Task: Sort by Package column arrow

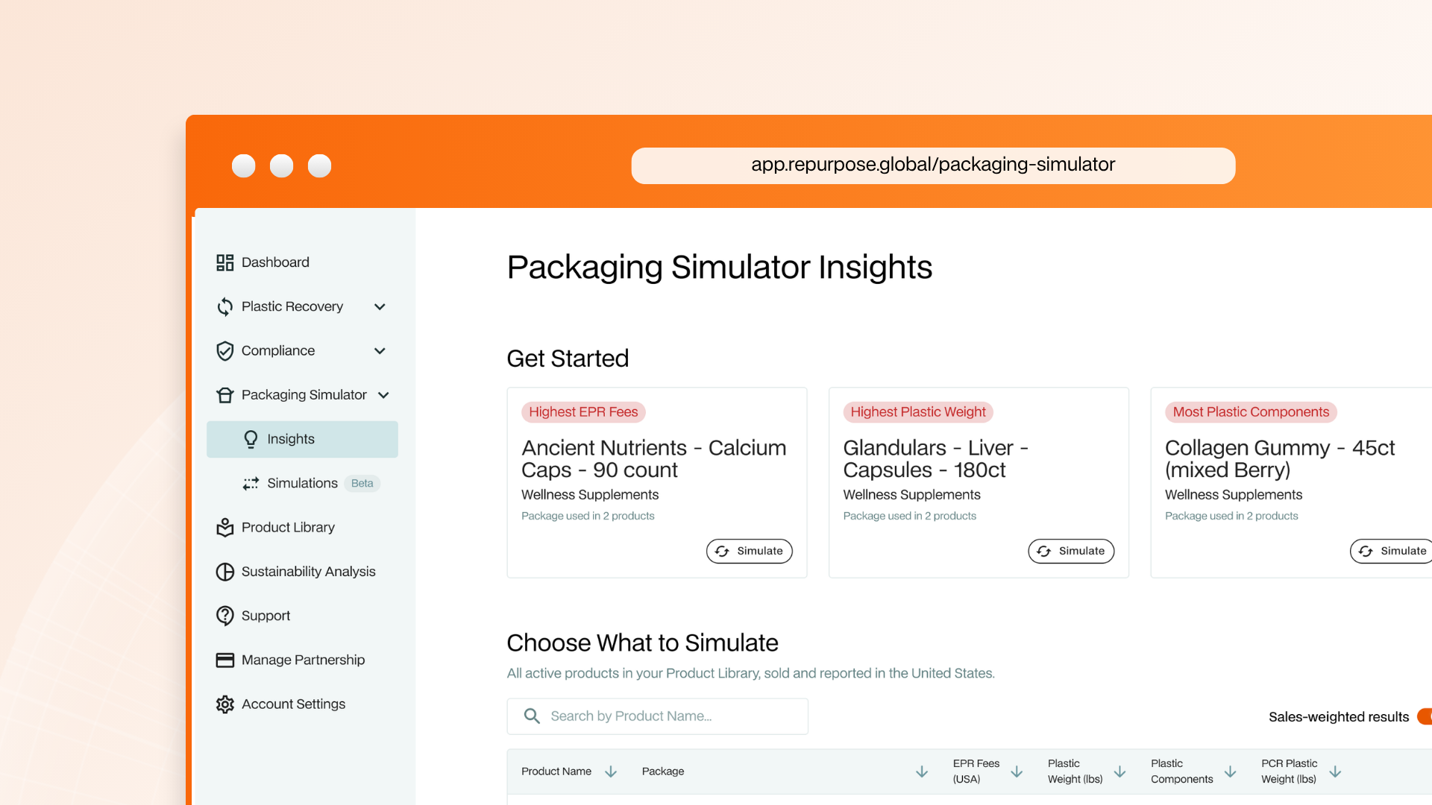Action: (922, 771)
